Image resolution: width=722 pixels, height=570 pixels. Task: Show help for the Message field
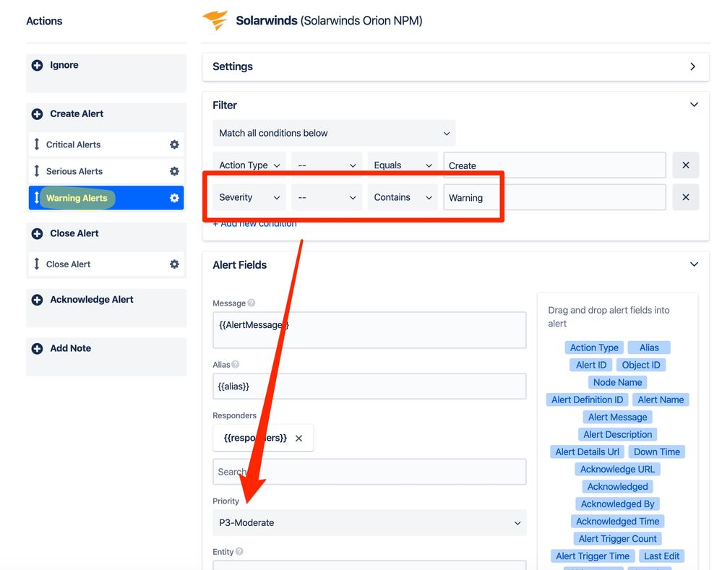tap(252, 303)
